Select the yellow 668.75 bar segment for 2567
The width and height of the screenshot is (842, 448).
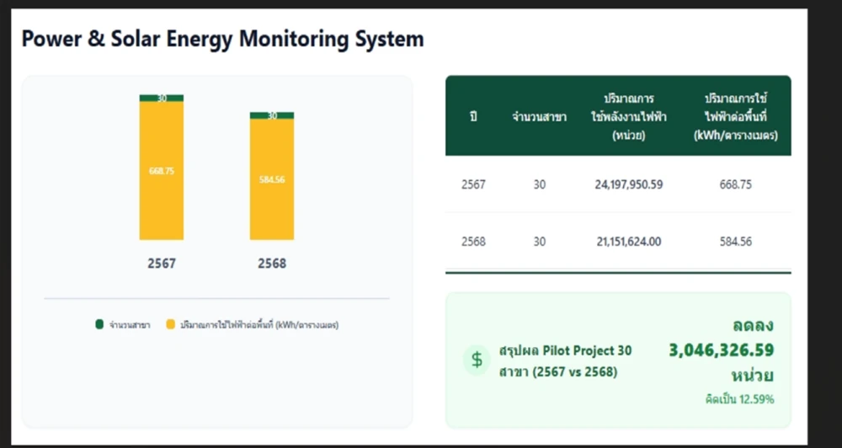click(x=162, y=171)
